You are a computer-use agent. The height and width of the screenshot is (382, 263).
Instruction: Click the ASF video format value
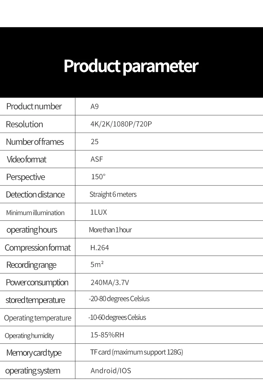[x=97, y=159]
